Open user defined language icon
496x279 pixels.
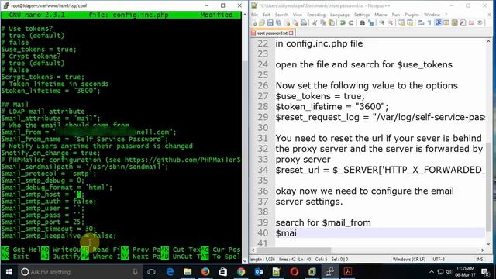click(x=446, y=22)
